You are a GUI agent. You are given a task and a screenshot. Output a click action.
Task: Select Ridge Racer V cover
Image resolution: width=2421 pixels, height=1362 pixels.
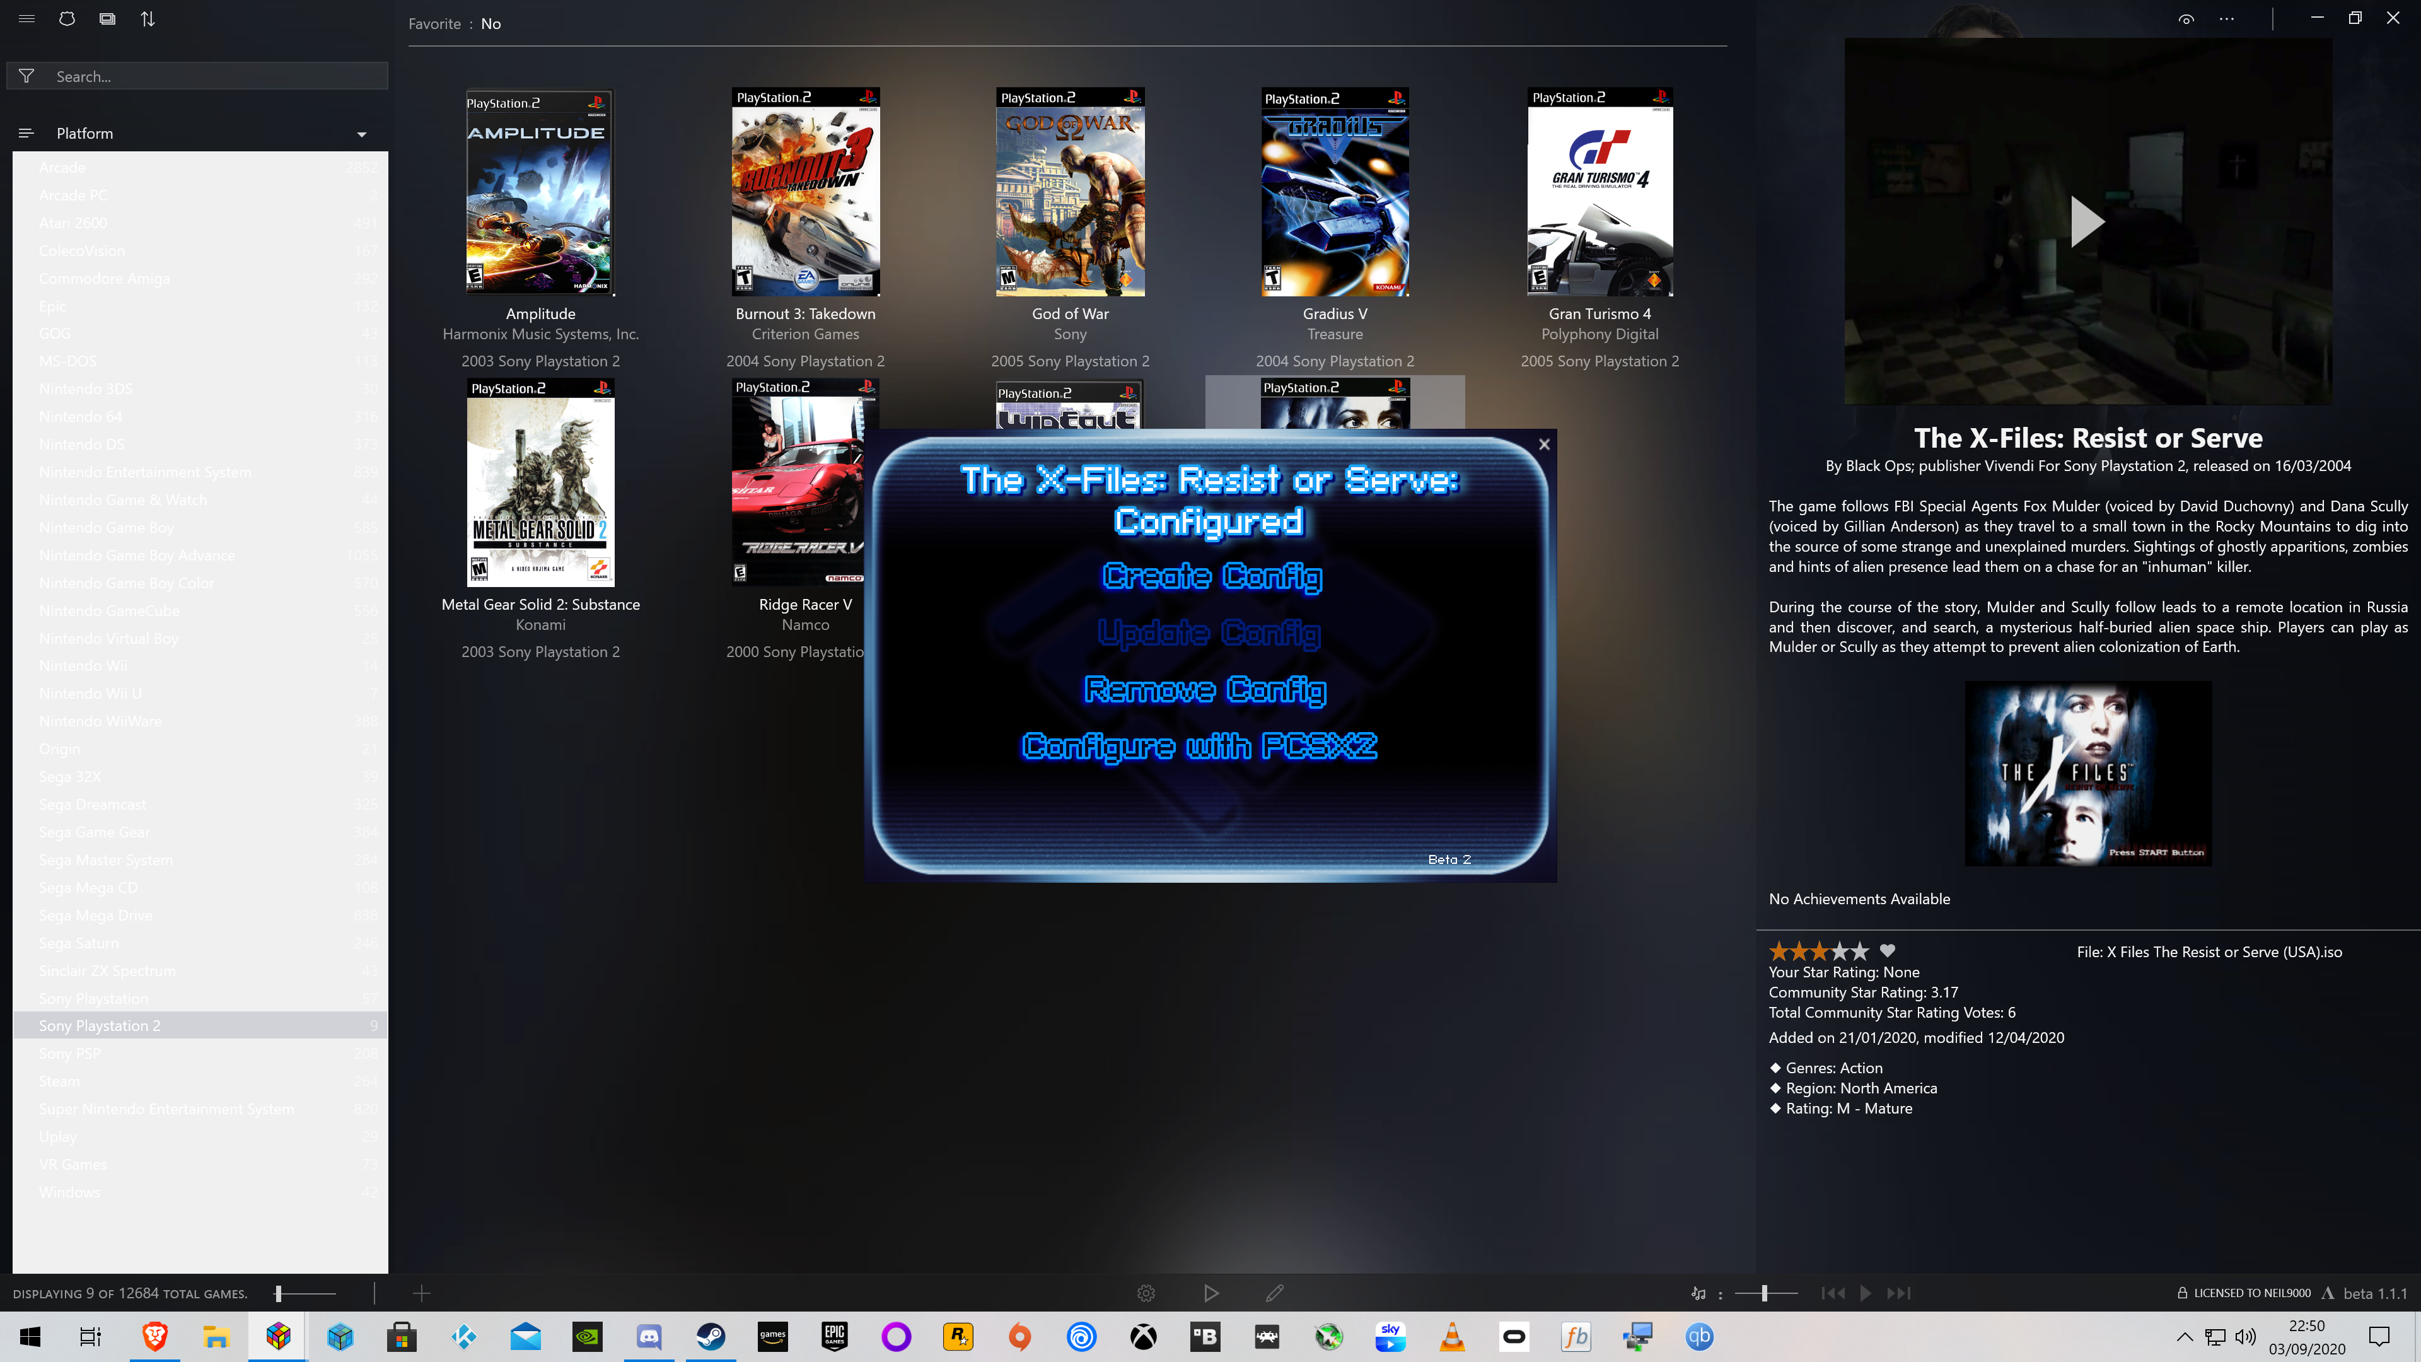797,482
